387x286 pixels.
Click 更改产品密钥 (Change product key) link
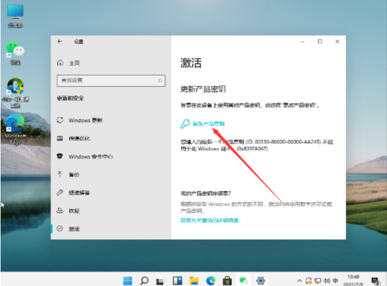coord(208,124)
